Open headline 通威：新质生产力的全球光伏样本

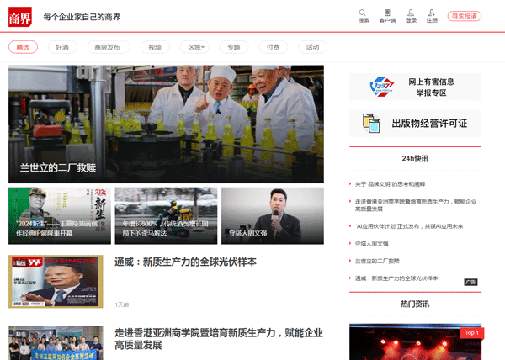[x=185, y=262]
